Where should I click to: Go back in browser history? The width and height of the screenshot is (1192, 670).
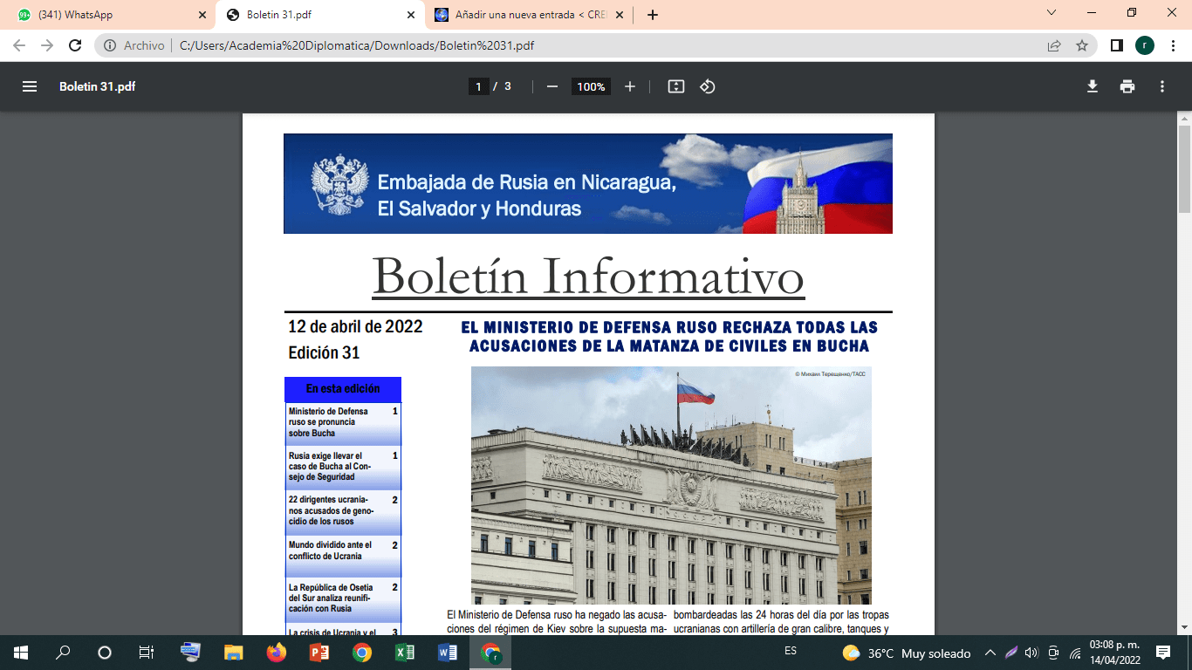click(19, 45)
